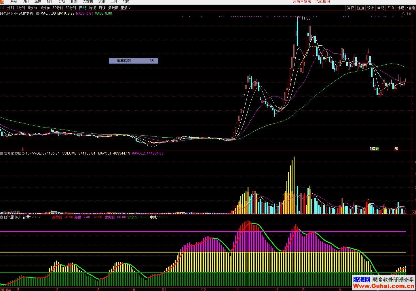Screen dimensions: 416x291
Task: Open the 量能成交量 indicator dropdown arrow
Action: pos(2,153)
